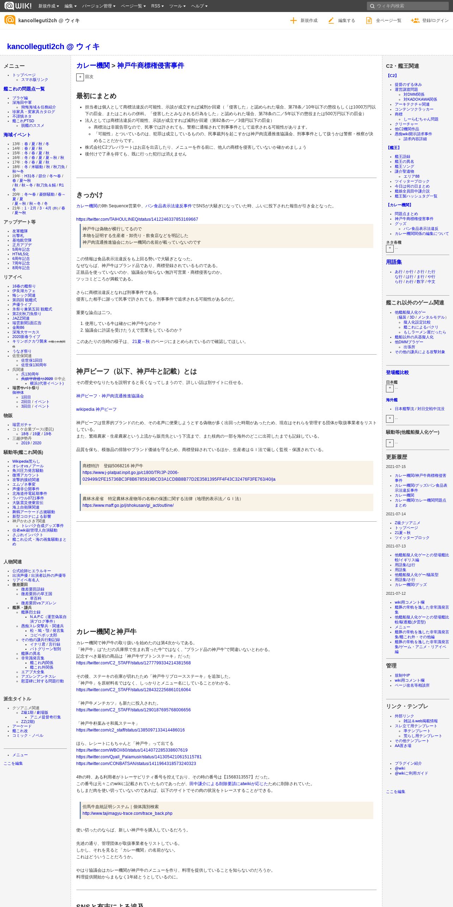Open 規制中IP under 管理
The image size is (453, 907).
coord(403,675)
